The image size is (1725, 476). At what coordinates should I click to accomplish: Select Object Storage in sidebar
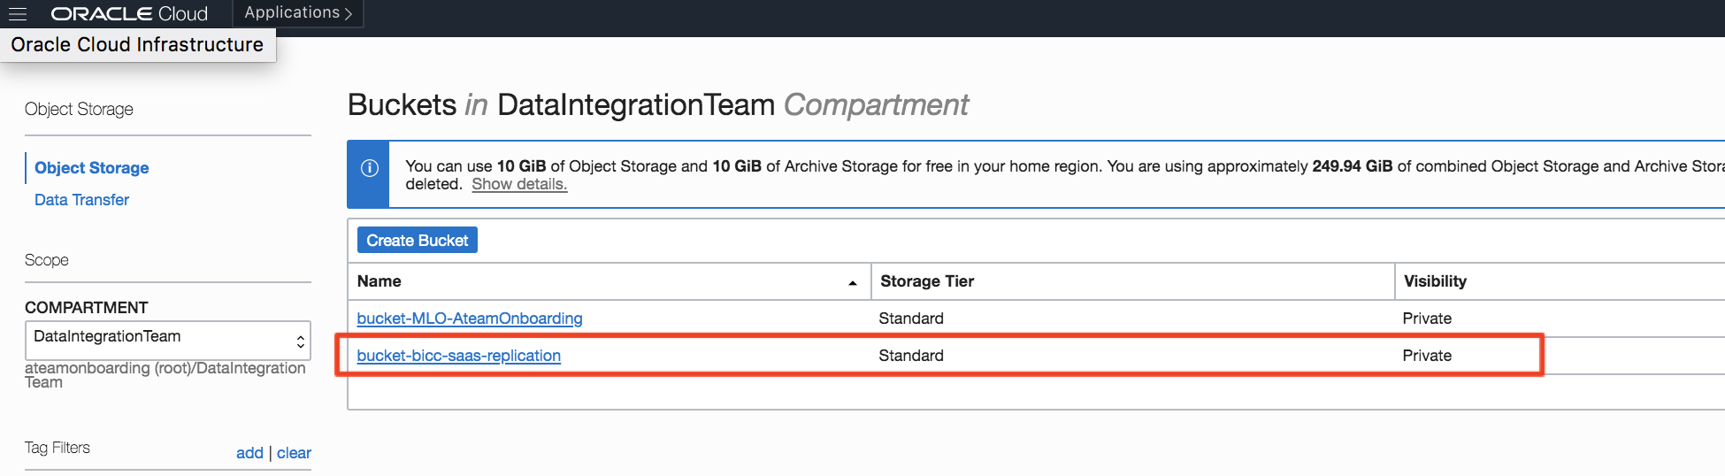tap(91, 167)
